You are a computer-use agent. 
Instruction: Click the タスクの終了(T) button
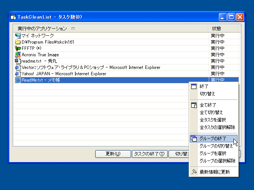point(150,154)
